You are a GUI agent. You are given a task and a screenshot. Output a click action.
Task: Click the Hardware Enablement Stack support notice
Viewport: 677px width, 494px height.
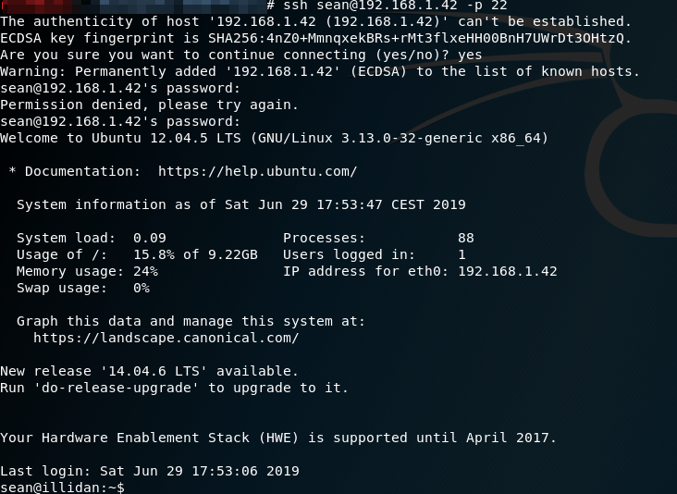pyautogui.click(x=278, y=438)
